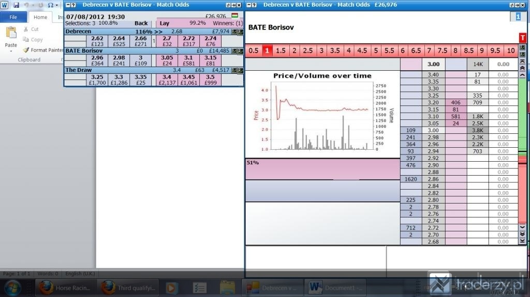Switch to the Home ribbon tab
Screen dimensions: 530x297
pyautogui.click(x=40, y=17)
